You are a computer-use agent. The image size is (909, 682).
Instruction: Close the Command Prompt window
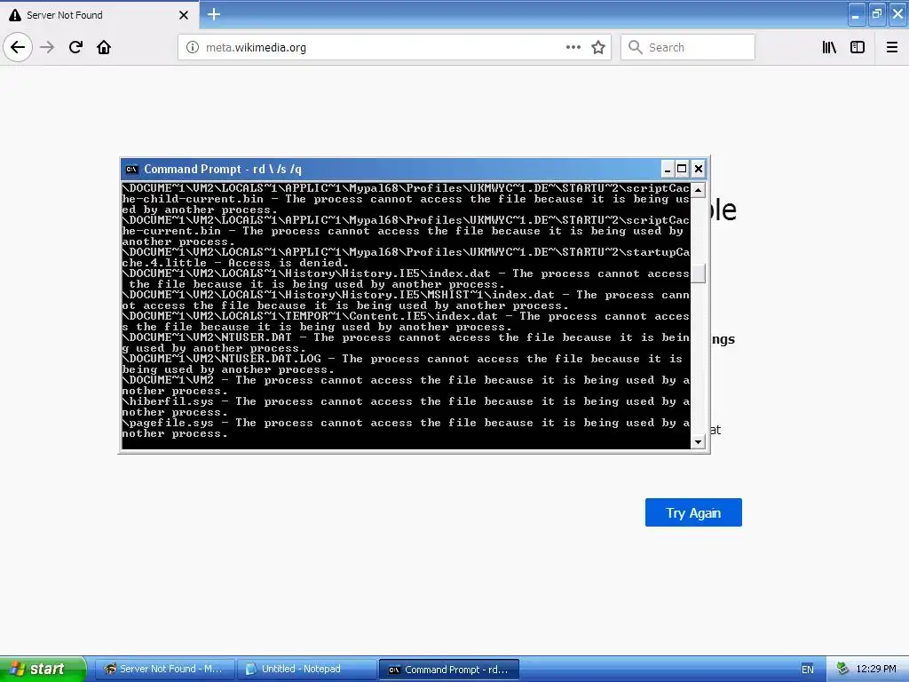pyautogui.click(x=698, y=169)
